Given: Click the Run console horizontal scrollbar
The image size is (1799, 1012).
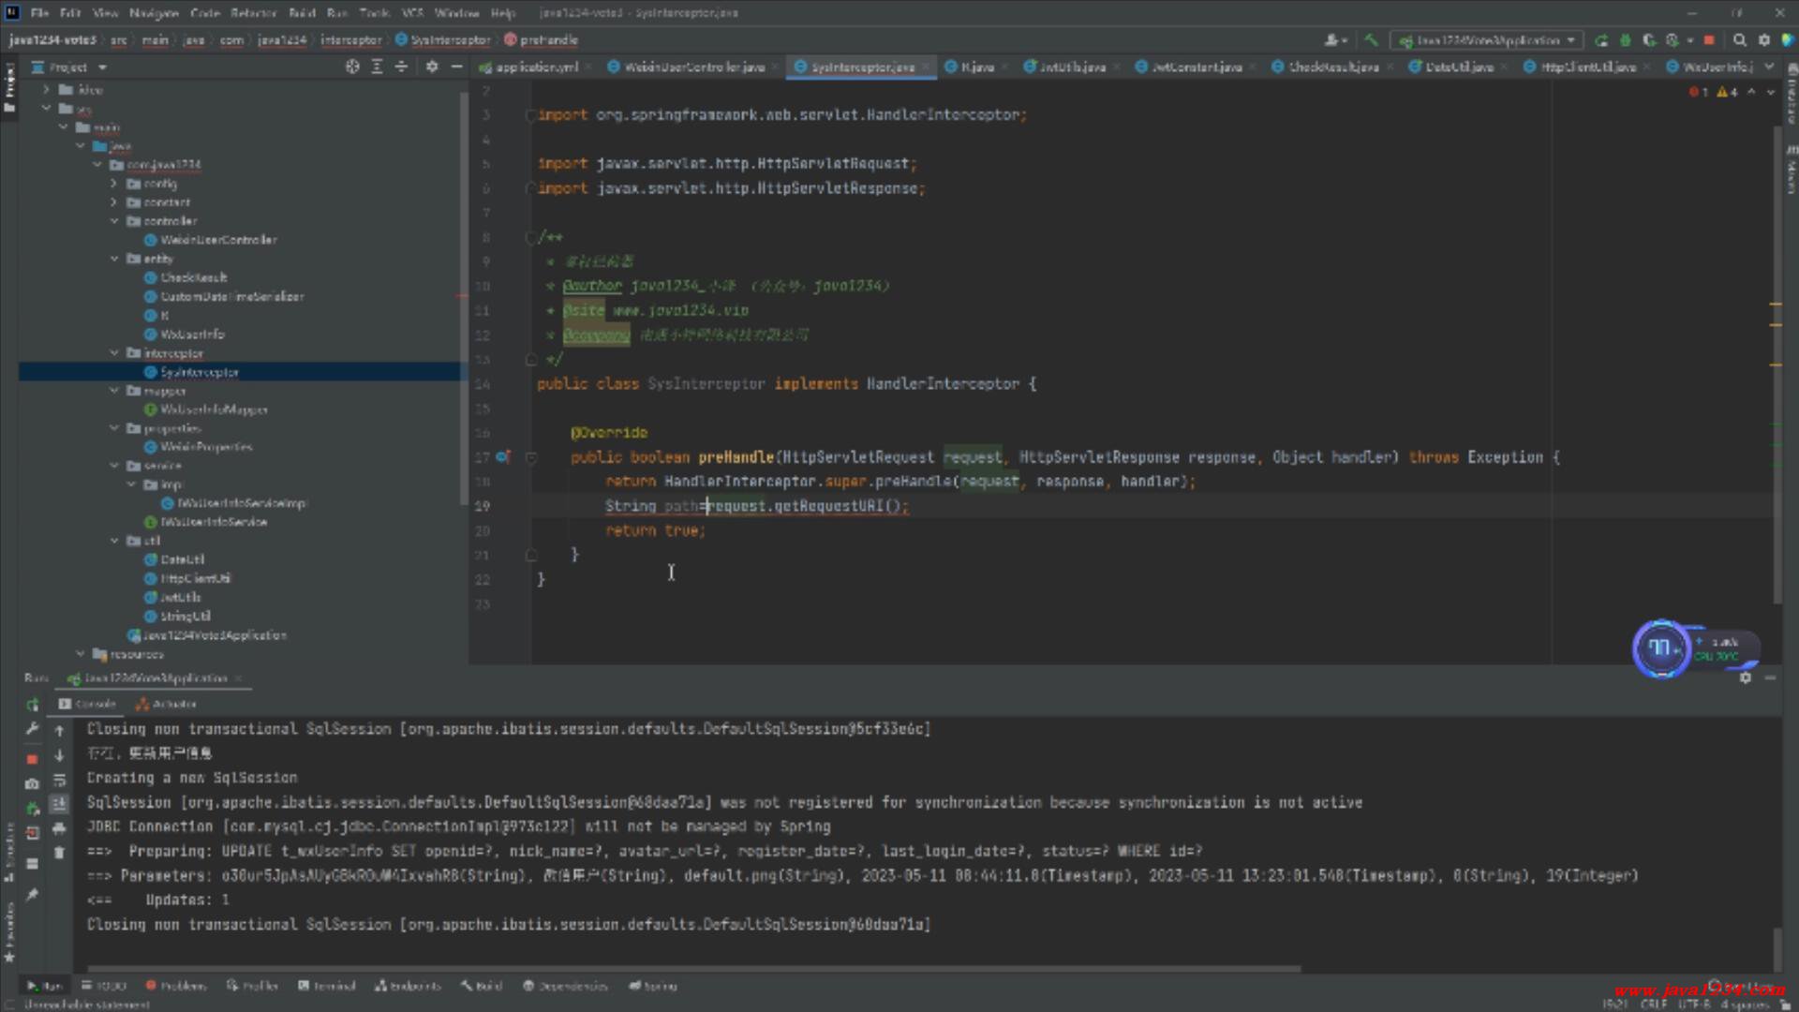Looking at the screenshot, I should click(x=693, y=969).
